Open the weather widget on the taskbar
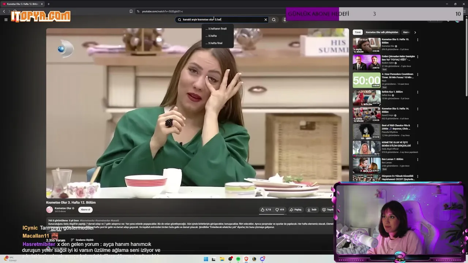This screenshot has width=468, height=263. pyautogui.click(x=10, y=259)
